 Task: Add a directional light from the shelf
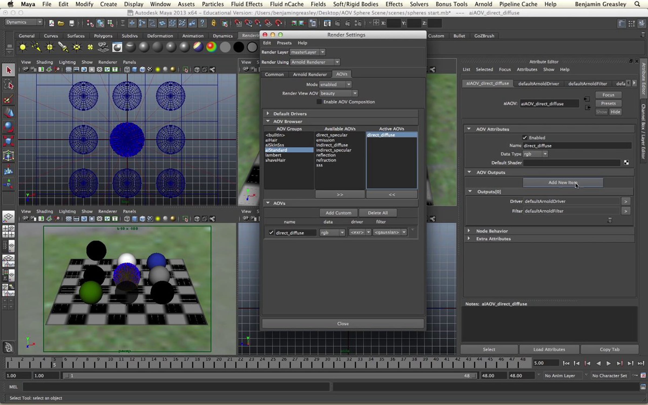click(36, 47)
